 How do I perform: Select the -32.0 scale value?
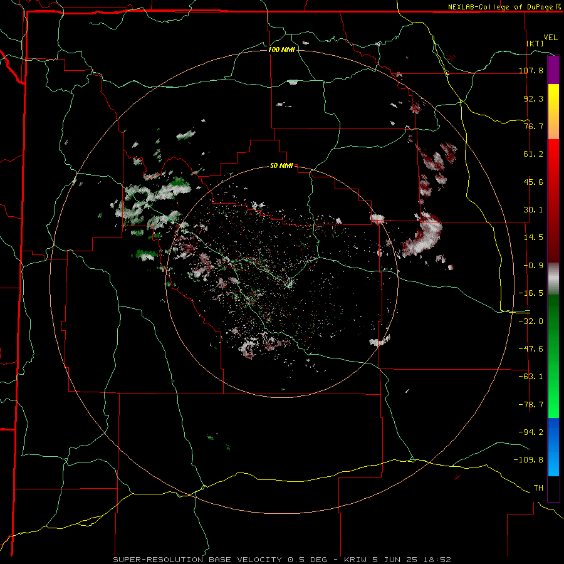531,321
